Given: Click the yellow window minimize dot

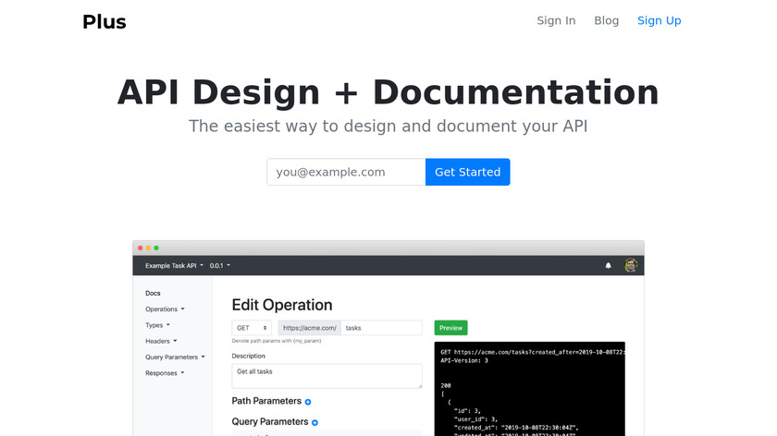Looking at the screenshot, I should pyautogui.click(x=148, y=248).
